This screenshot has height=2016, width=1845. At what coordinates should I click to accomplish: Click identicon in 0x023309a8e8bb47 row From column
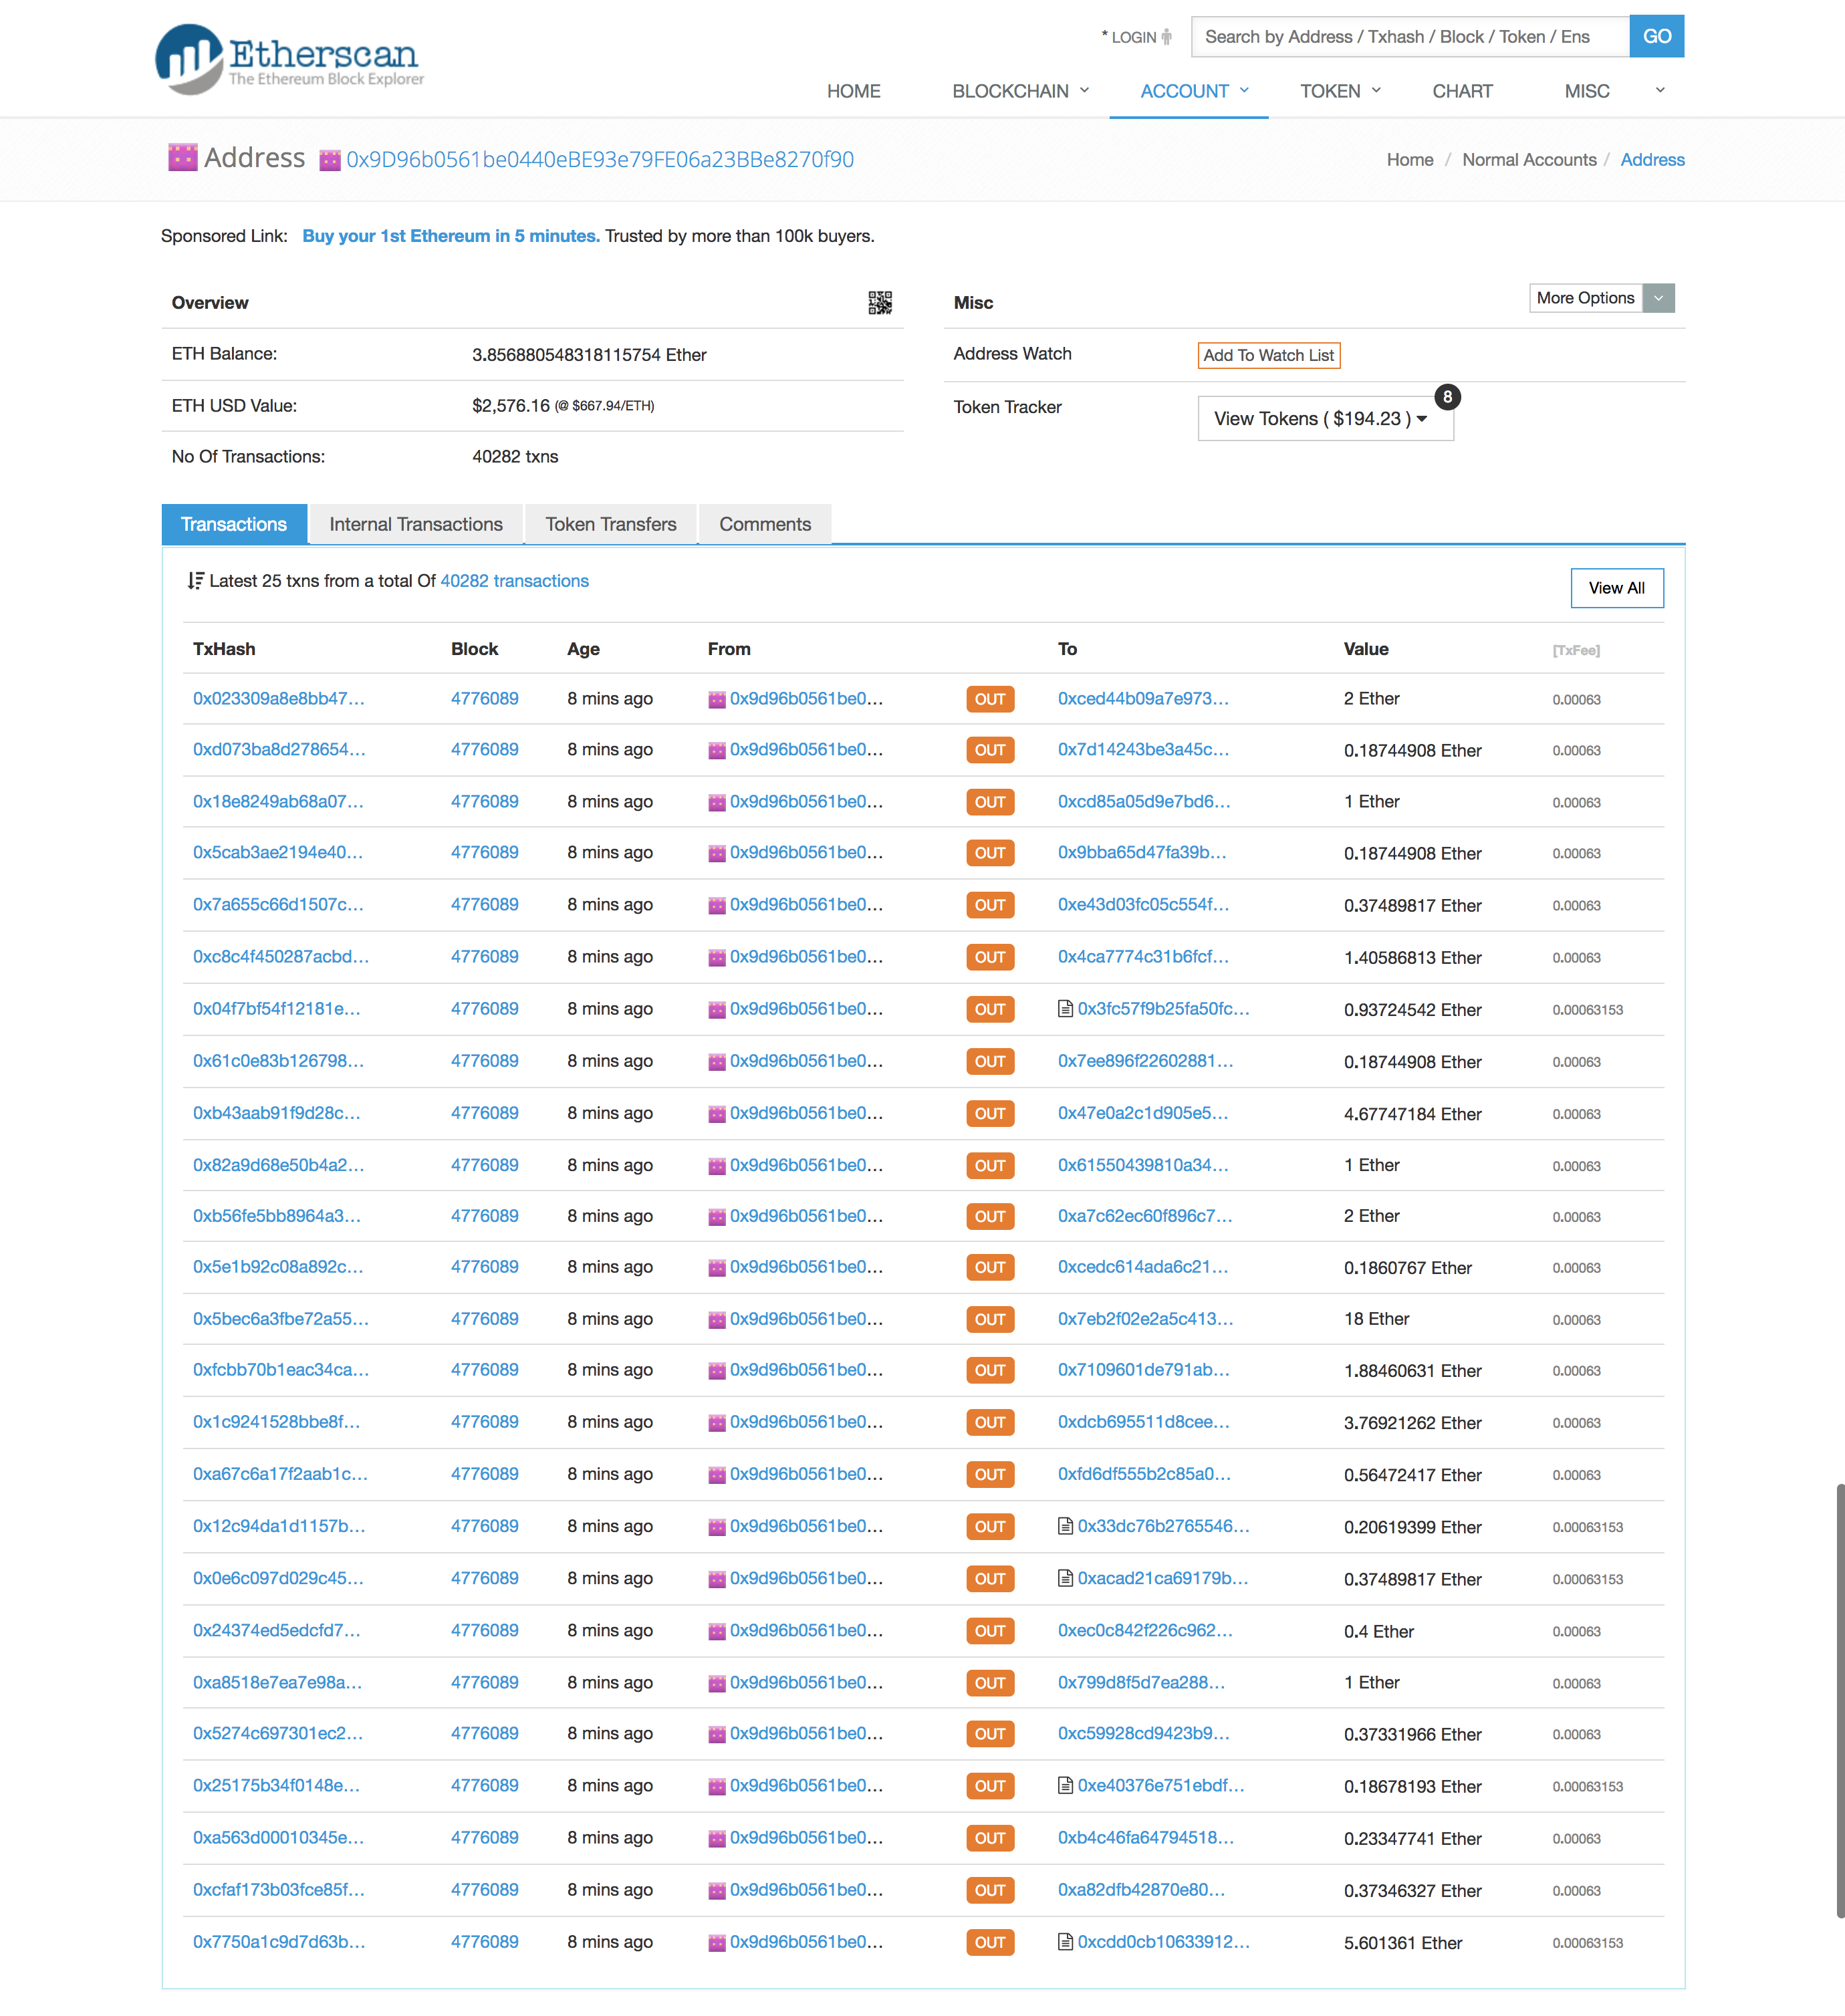[x=717, y=699]
